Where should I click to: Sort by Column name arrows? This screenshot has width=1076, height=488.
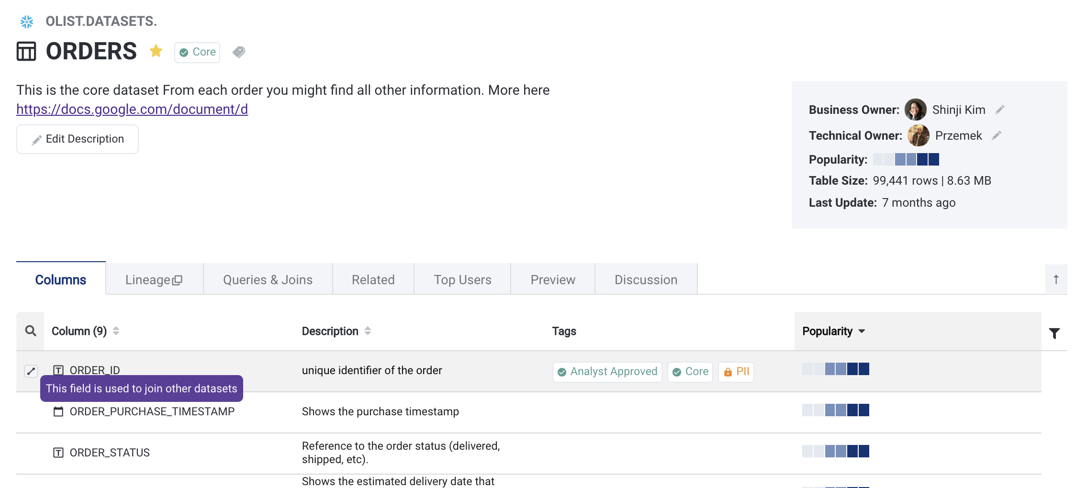(116, 331)
